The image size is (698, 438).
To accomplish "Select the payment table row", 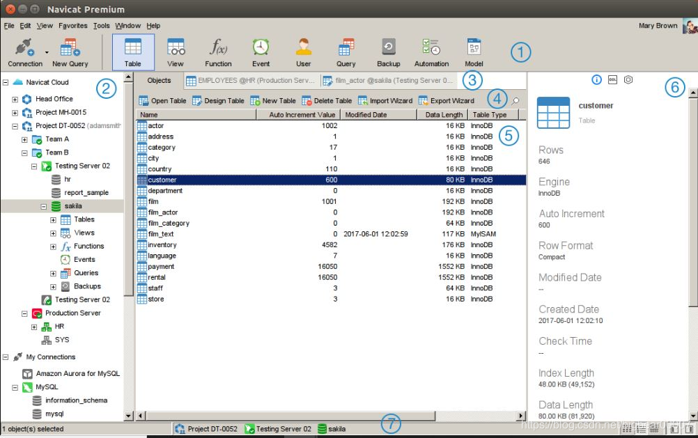I will (x=331, y=267).
